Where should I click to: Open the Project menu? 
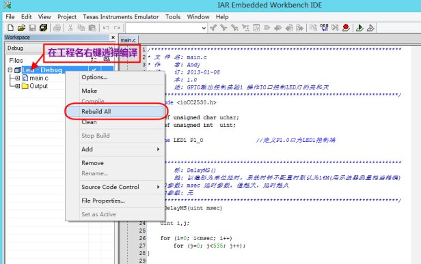[x=67, y=17]
